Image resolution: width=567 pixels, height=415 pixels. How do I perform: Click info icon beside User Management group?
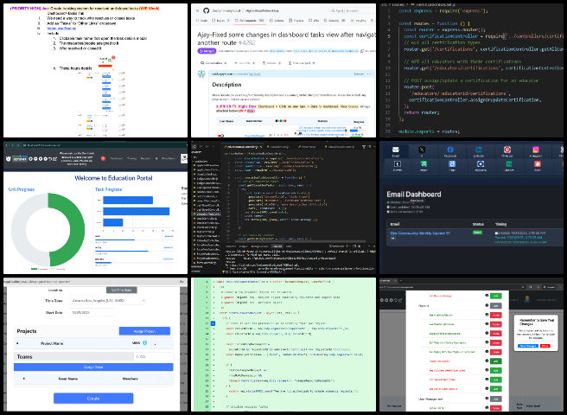(487, 399)
